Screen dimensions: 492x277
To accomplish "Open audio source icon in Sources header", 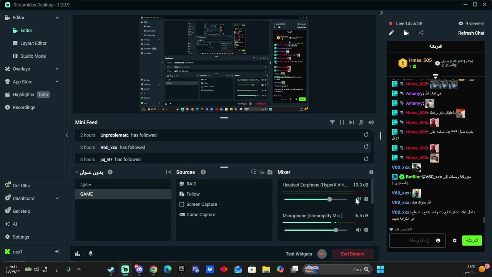I will [262, 172].
